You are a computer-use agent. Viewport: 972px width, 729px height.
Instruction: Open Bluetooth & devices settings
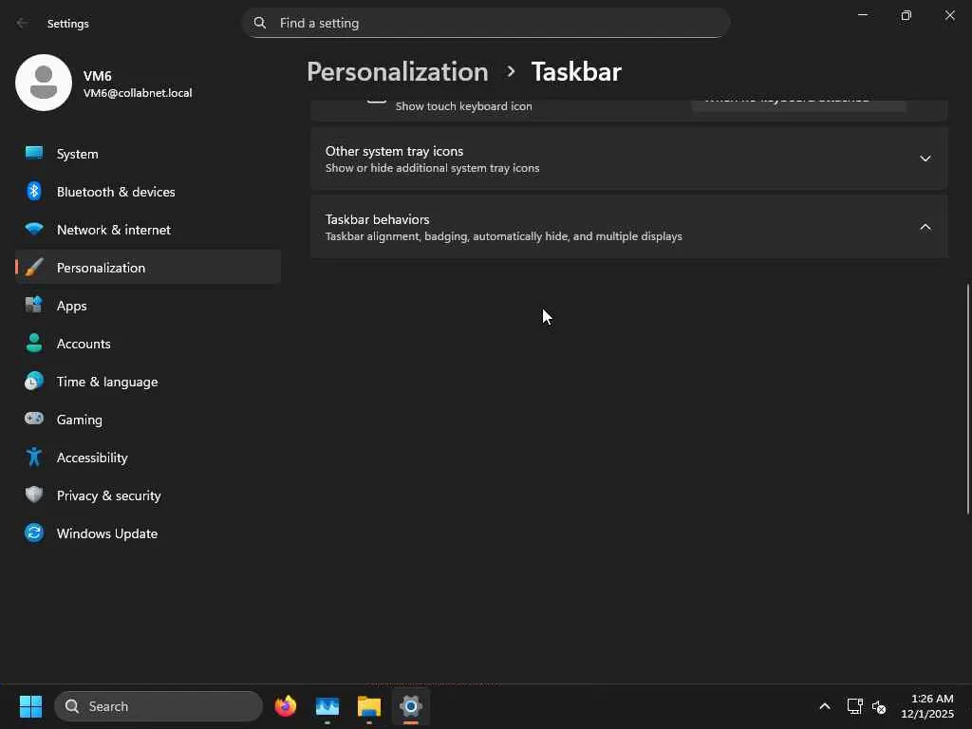click(x=147, y=192)
